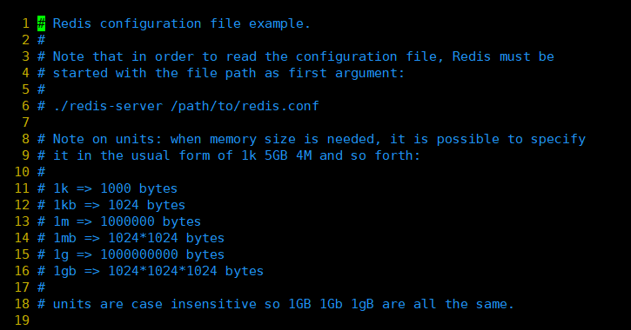Click the word "insensitive" in line 18
This screenshot has height=330, width=631.
point(213,304)
